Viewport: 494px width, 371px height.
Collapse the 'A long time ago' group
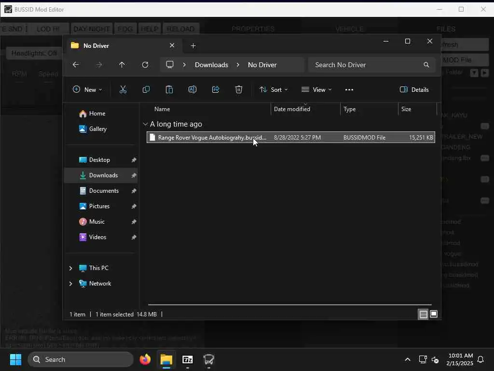[145, 124]
